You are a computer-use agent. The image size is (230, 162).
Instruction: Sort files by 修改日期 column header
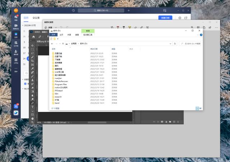coord(94,49)
